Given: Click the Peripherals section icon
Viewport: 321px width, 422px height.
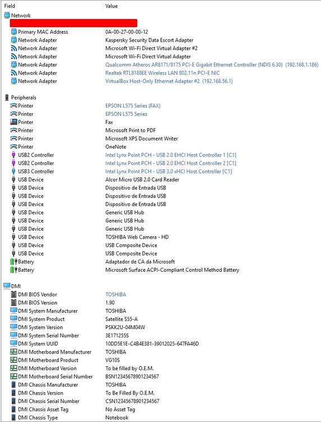Looking at the screenshot, I should 7,98.
